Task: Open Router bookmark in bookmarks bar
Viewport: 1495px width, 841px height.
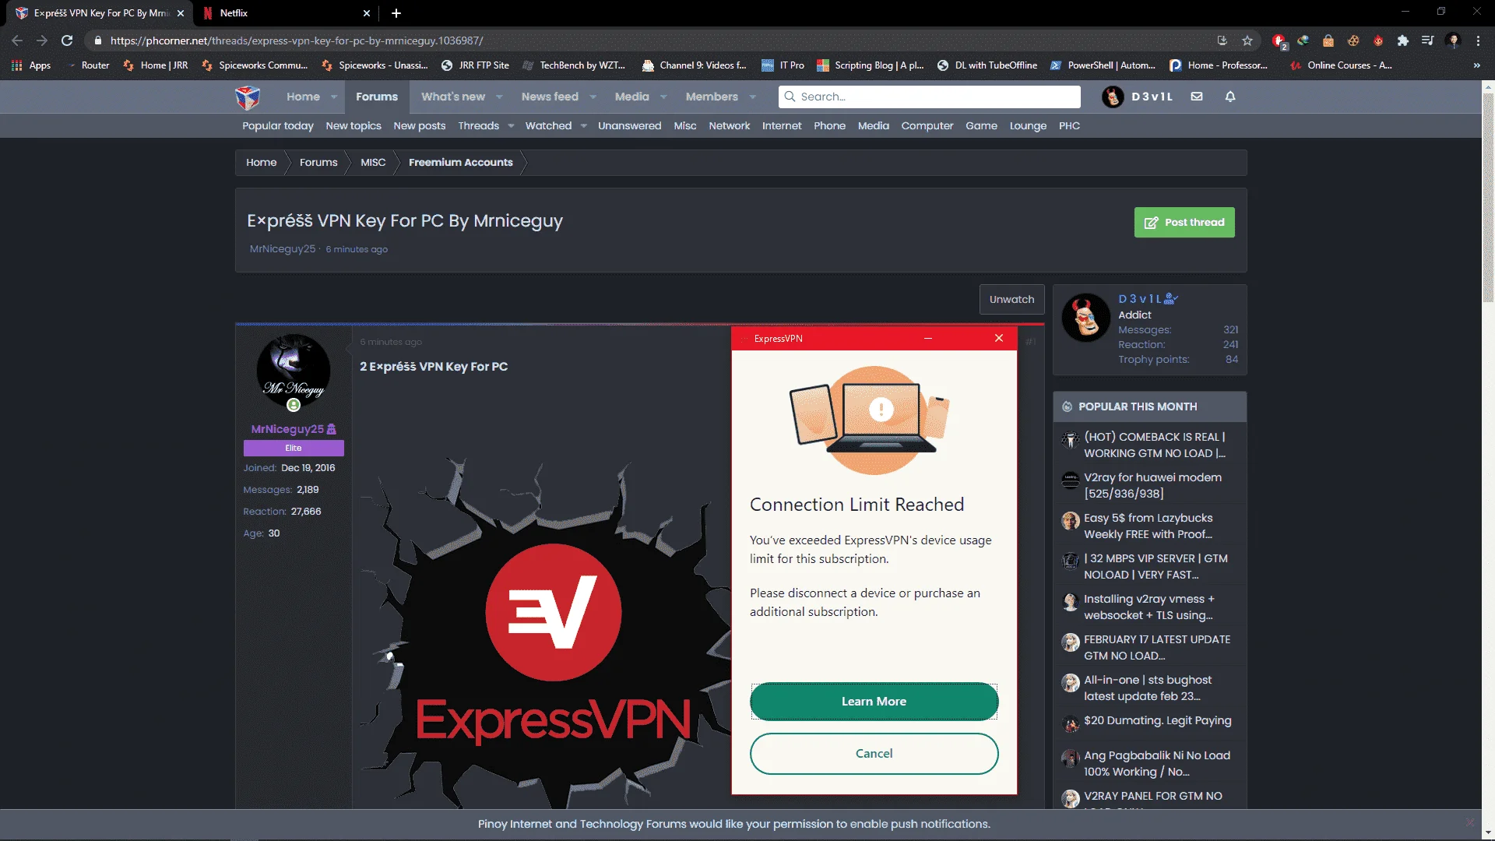Action: pyautogui.click(x=88, y=65)
